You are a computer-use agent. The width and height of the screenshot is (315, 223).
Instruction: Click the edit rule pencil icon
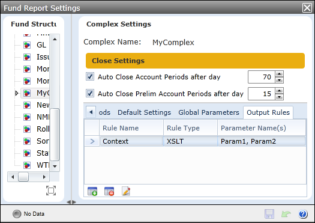point(126,191)
